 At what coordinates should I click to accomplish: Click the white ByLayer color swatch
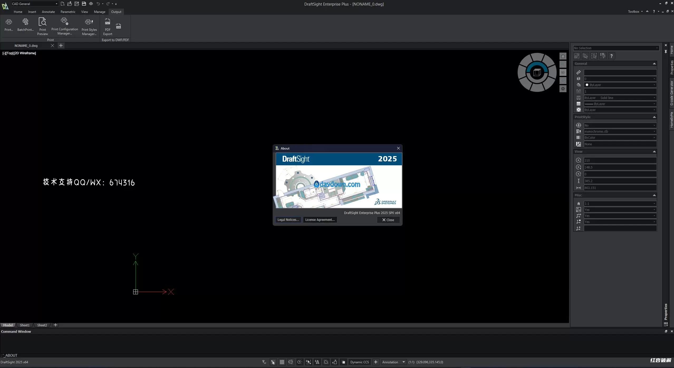pos(587,85)
